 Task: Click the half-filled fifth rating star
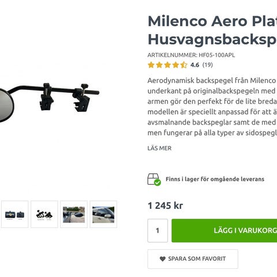(184, 65)
